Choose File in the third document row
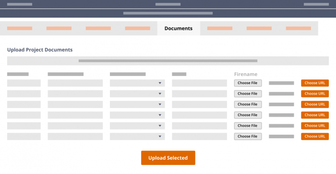The height and width of the screenshot is (174, 336). 248,104
